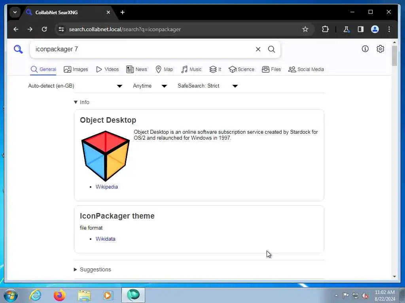The image size is (405, 303).
Task: Click the muted volume tray icon
Action: pyautogui.click(x=365, y=296)
